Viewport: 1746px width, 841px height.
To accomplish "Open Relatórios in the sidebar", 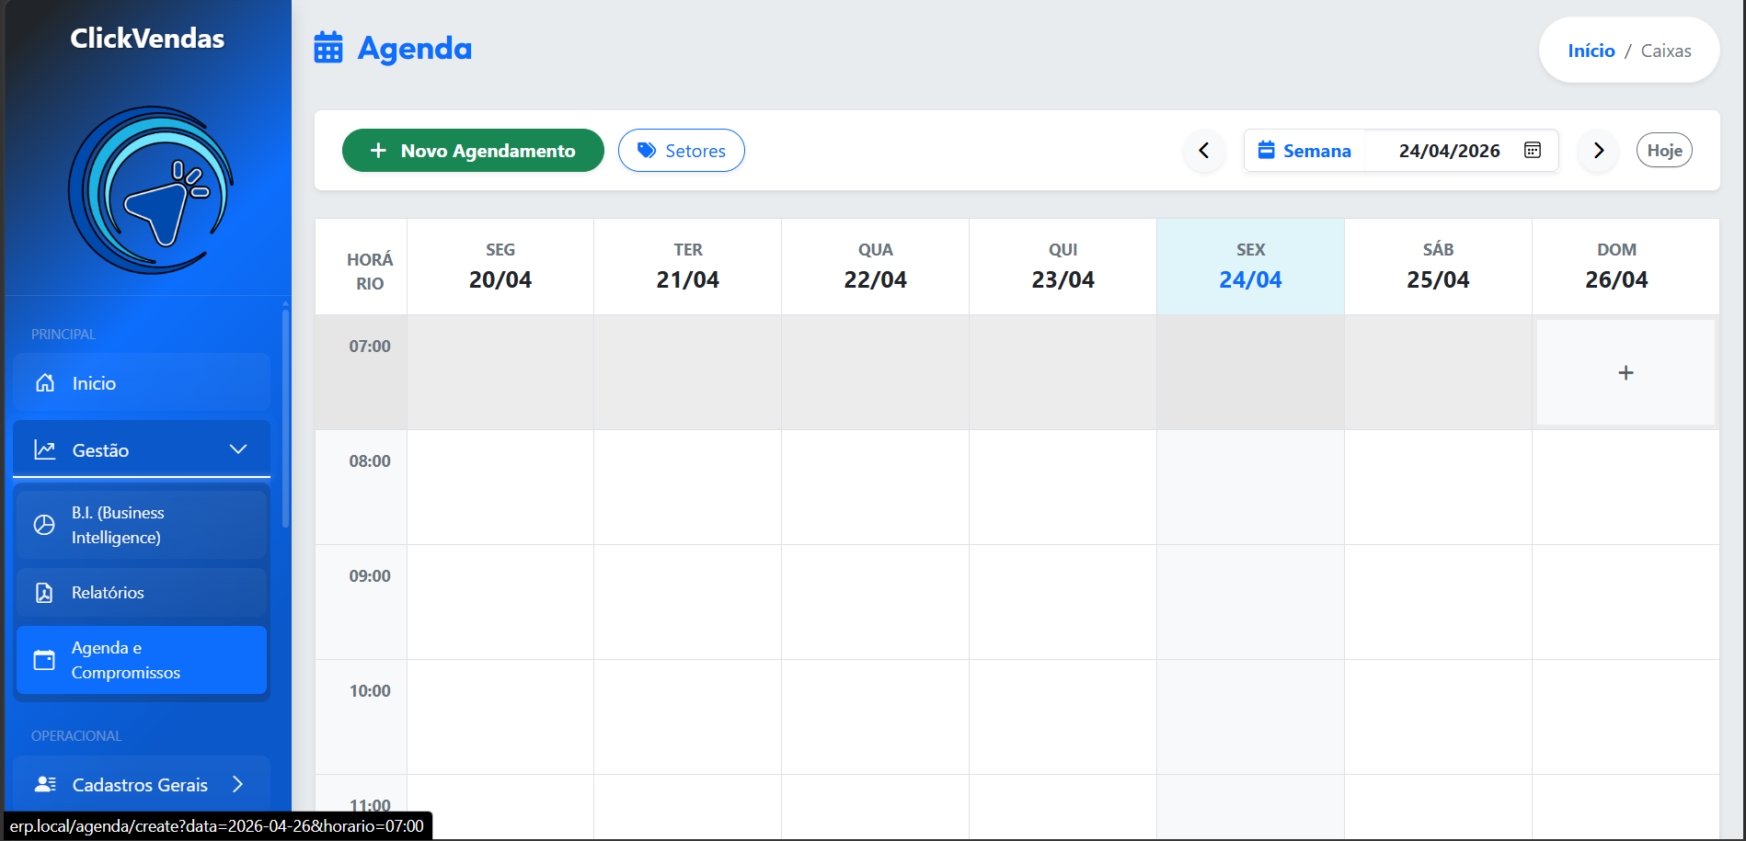I will (x=142, y=592).
